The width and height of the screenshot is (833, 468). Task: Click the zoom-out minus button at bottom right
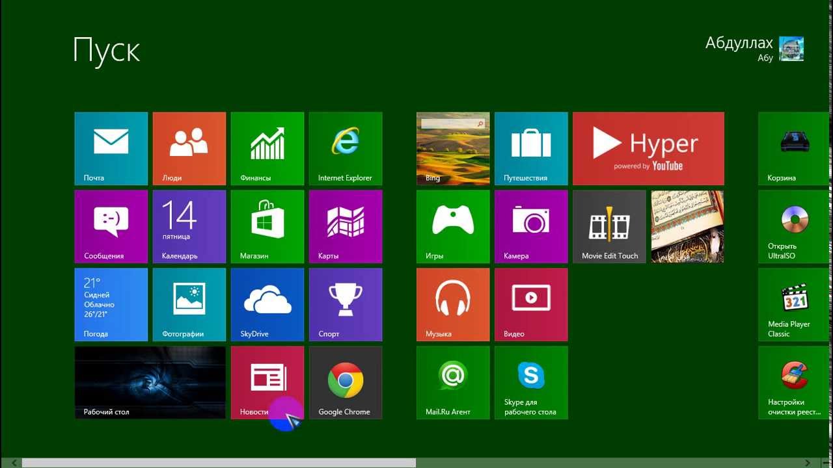pyautogui.click(x=825, y=463)
